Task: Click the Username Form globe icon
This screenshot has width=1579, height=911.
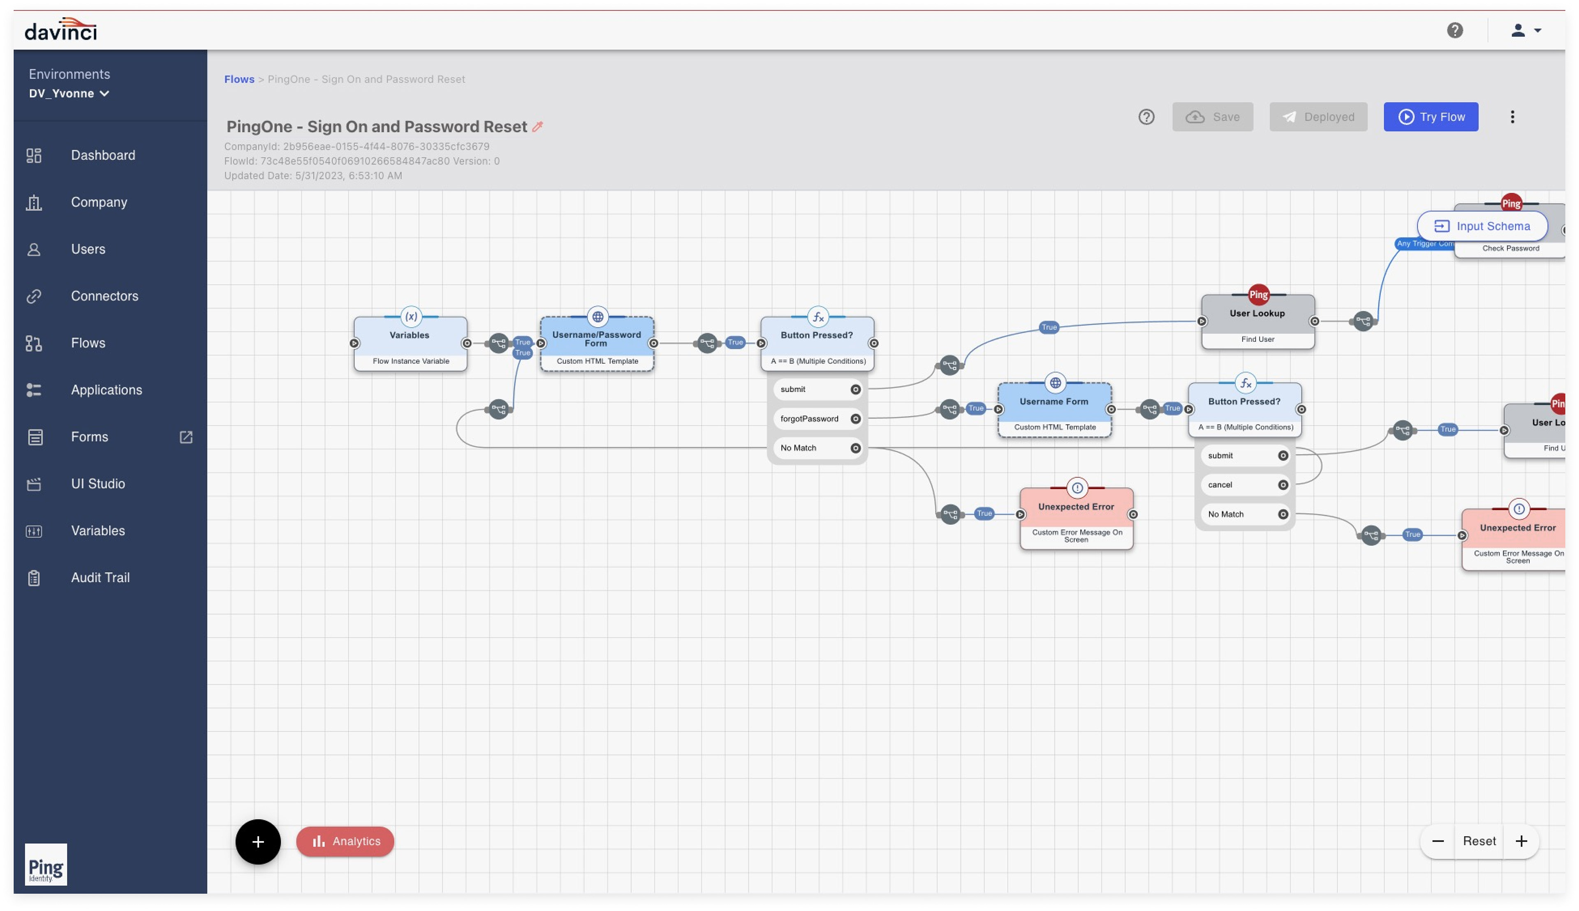Action: [1055, 383]
